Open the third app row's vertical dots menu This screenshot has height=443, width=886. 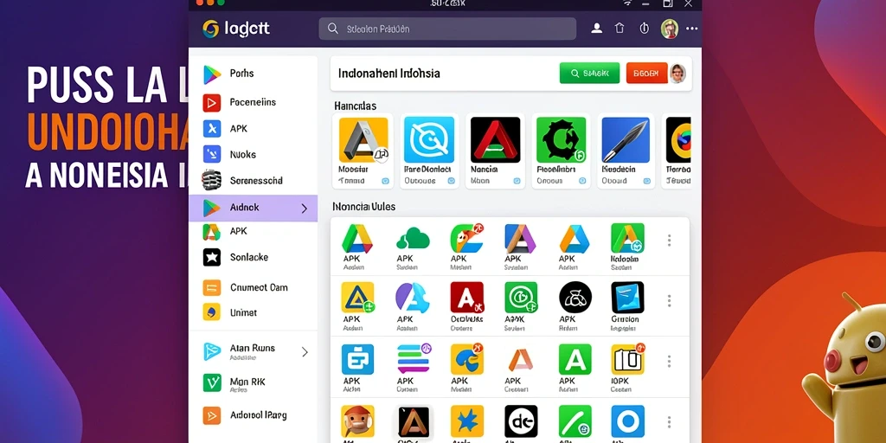point(669,361)
